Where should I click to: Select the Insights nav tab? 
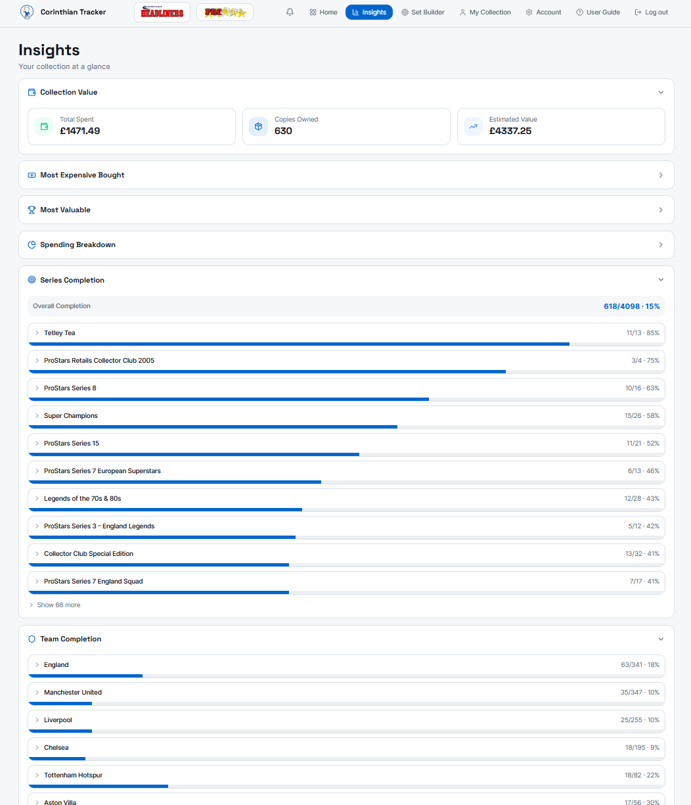(369, 12)
